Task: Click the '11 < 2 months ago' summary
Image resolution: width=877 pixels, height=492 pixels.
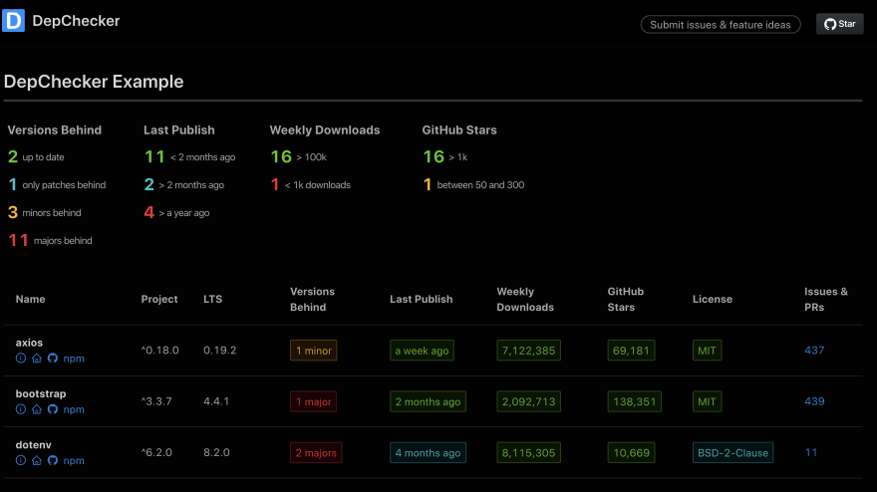Action: click(x=189, y=157)
